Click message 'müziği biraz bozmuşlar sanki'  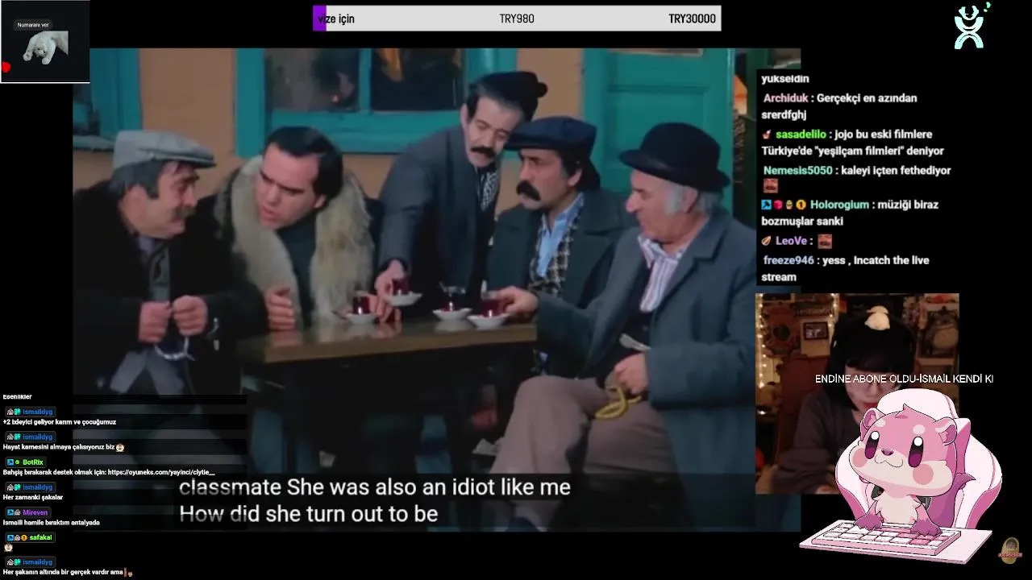pos(850,213)
